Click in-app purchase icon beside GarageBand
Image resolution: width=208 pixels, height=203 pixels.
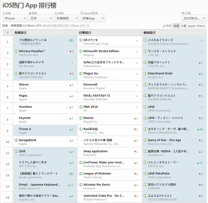[16, 140]
